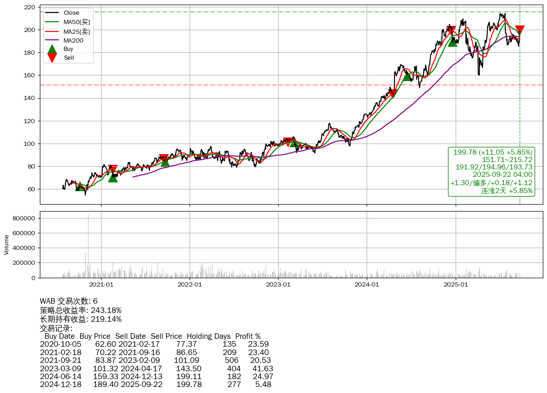Click the most recent red sell marker
Image resolution: width=547 pixels, height=393 pixels.
[520, 30]
